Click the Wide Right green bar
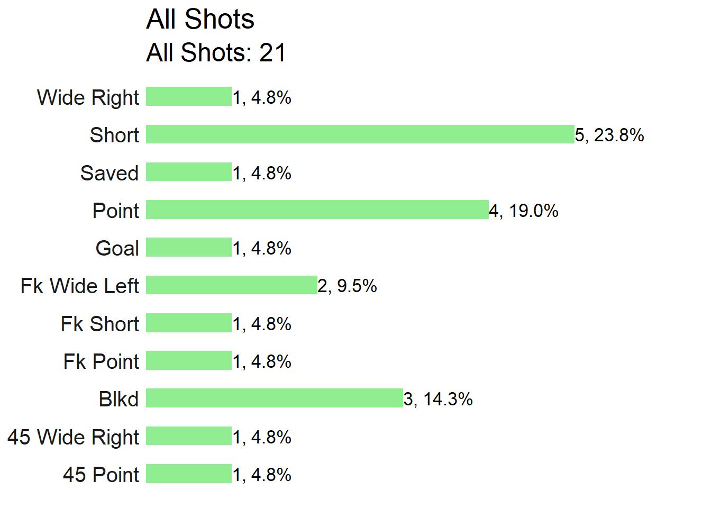 point(189,96)
